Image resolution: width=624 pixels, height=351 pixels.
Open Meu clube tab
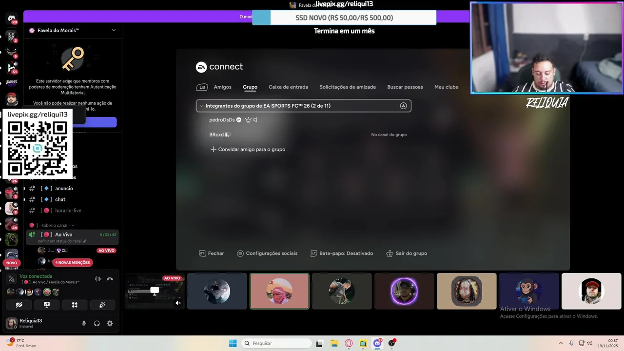point(446,87)
